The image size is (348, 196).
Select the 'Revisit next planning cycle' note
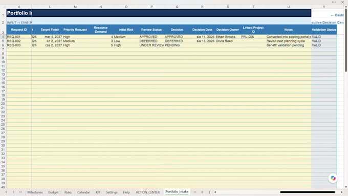pos(289,41)
